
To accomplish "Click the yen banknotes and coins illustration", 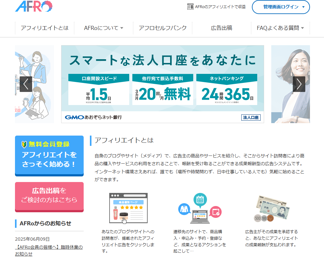I will tap(272, 208).
